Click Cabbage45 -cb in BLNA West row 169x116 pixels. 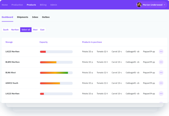(133, 72)
